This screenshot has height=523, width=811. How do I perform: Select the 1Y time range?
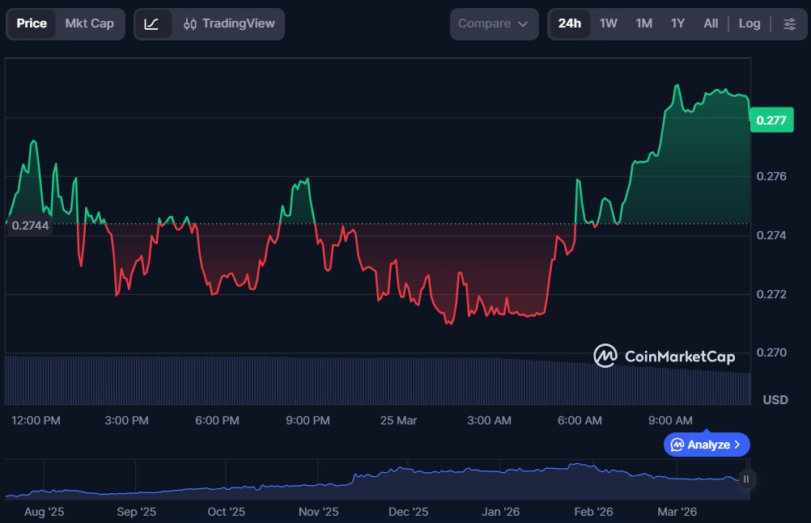(677, 23)
